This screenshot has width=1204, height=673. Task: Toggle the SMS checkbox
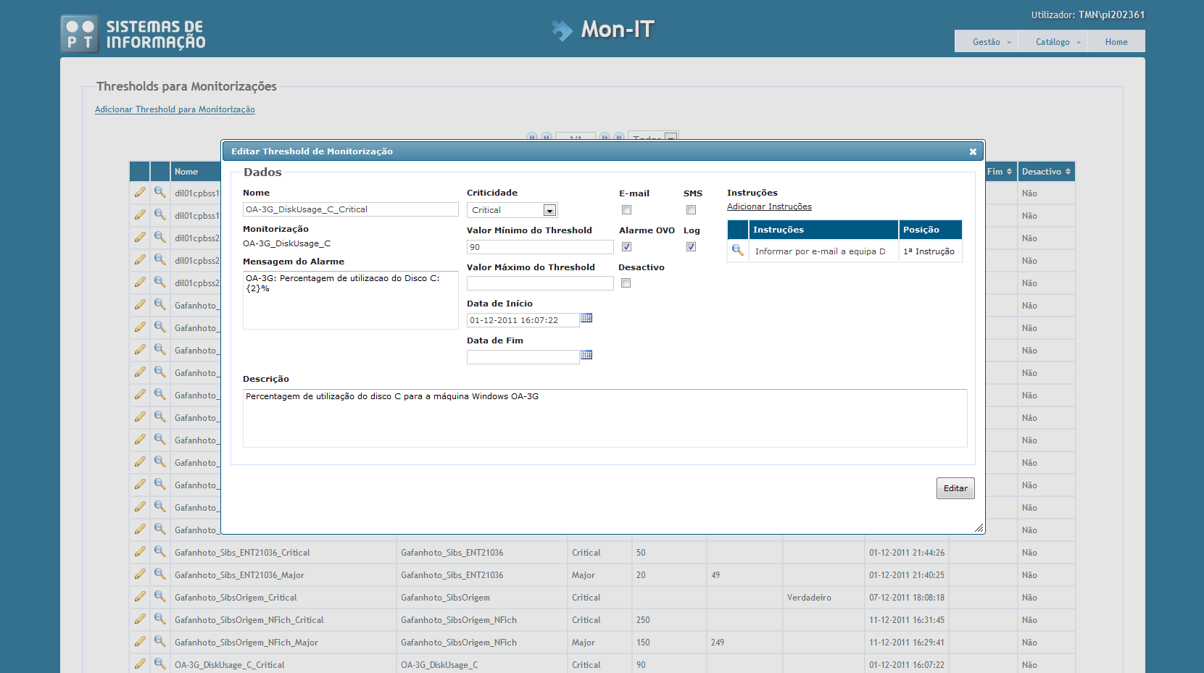point(691,210)
